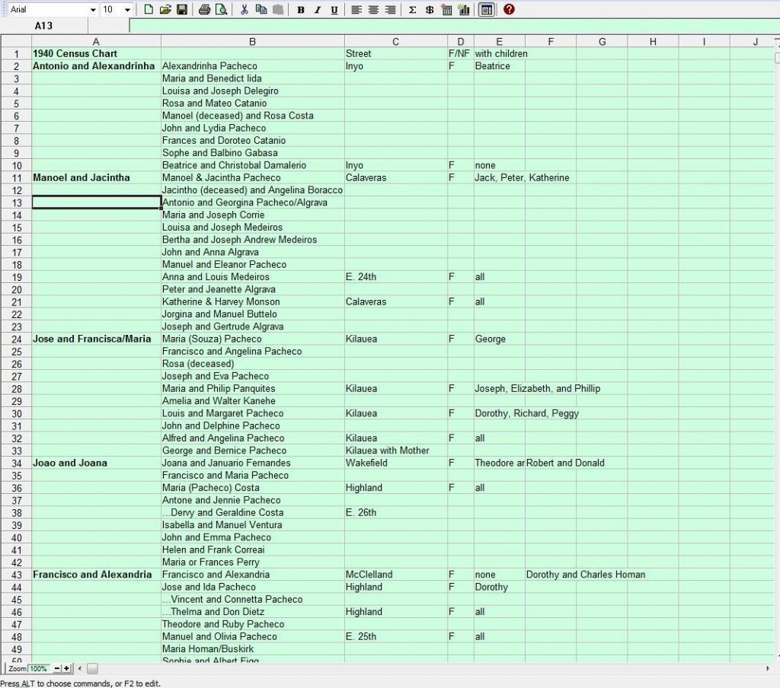Select cell 'Manoel and Jacintha' in column A
The height and width of the screenshot is (688, 780).
[96, 177]
